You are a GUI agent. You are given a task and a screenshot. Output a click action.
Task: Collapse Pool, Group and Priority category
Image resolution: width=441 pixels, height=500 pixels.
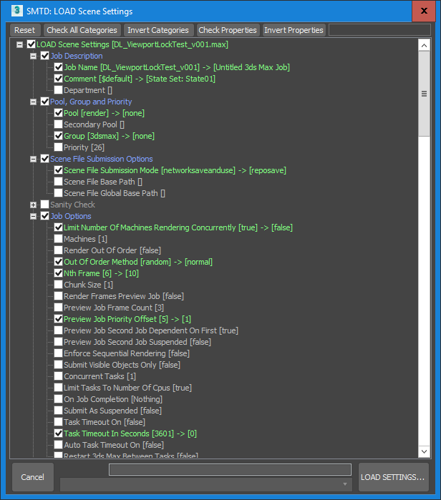tap(33, 102)
